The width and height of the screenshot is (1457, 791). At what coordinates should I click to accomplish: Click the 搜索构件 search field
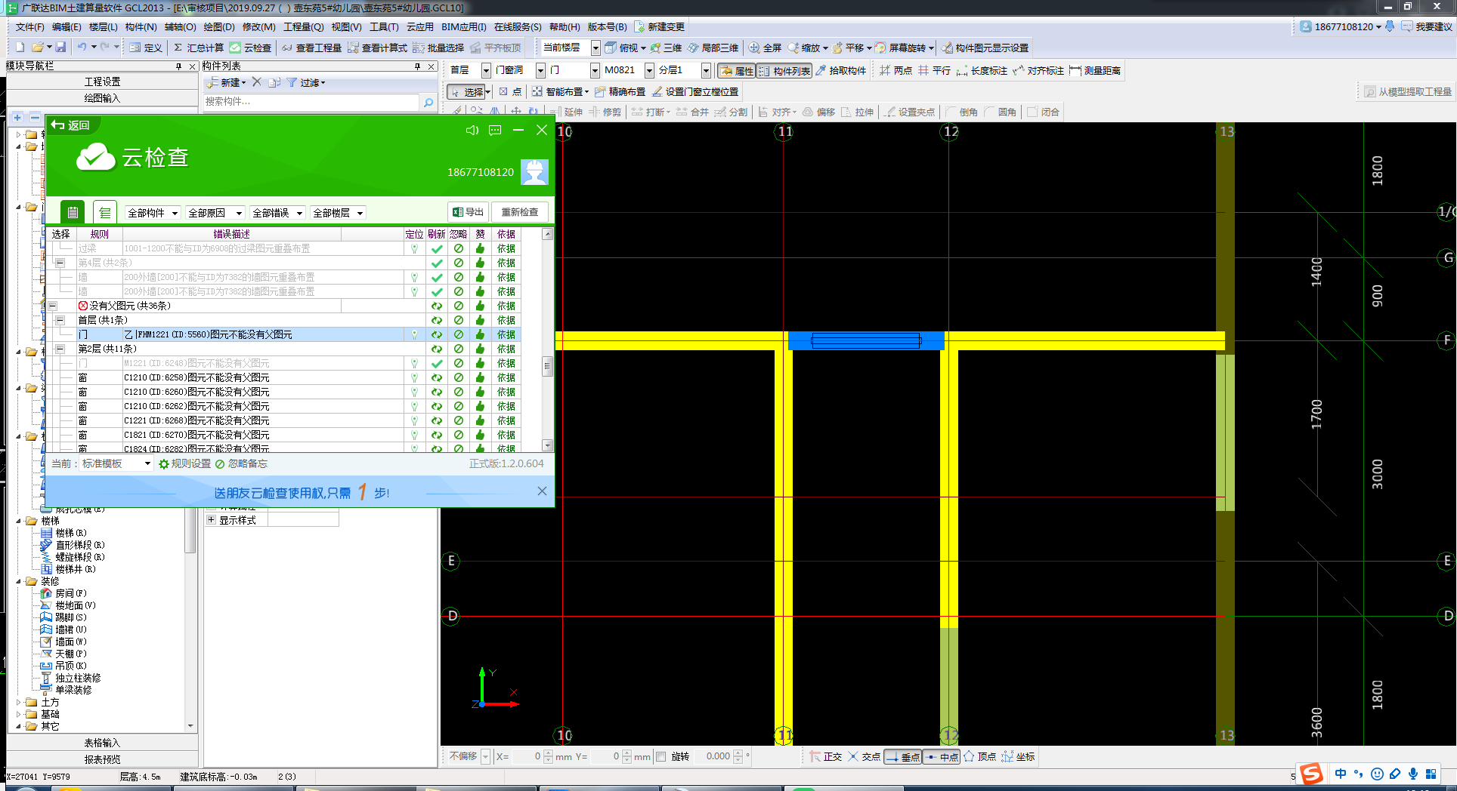(311, 102)
